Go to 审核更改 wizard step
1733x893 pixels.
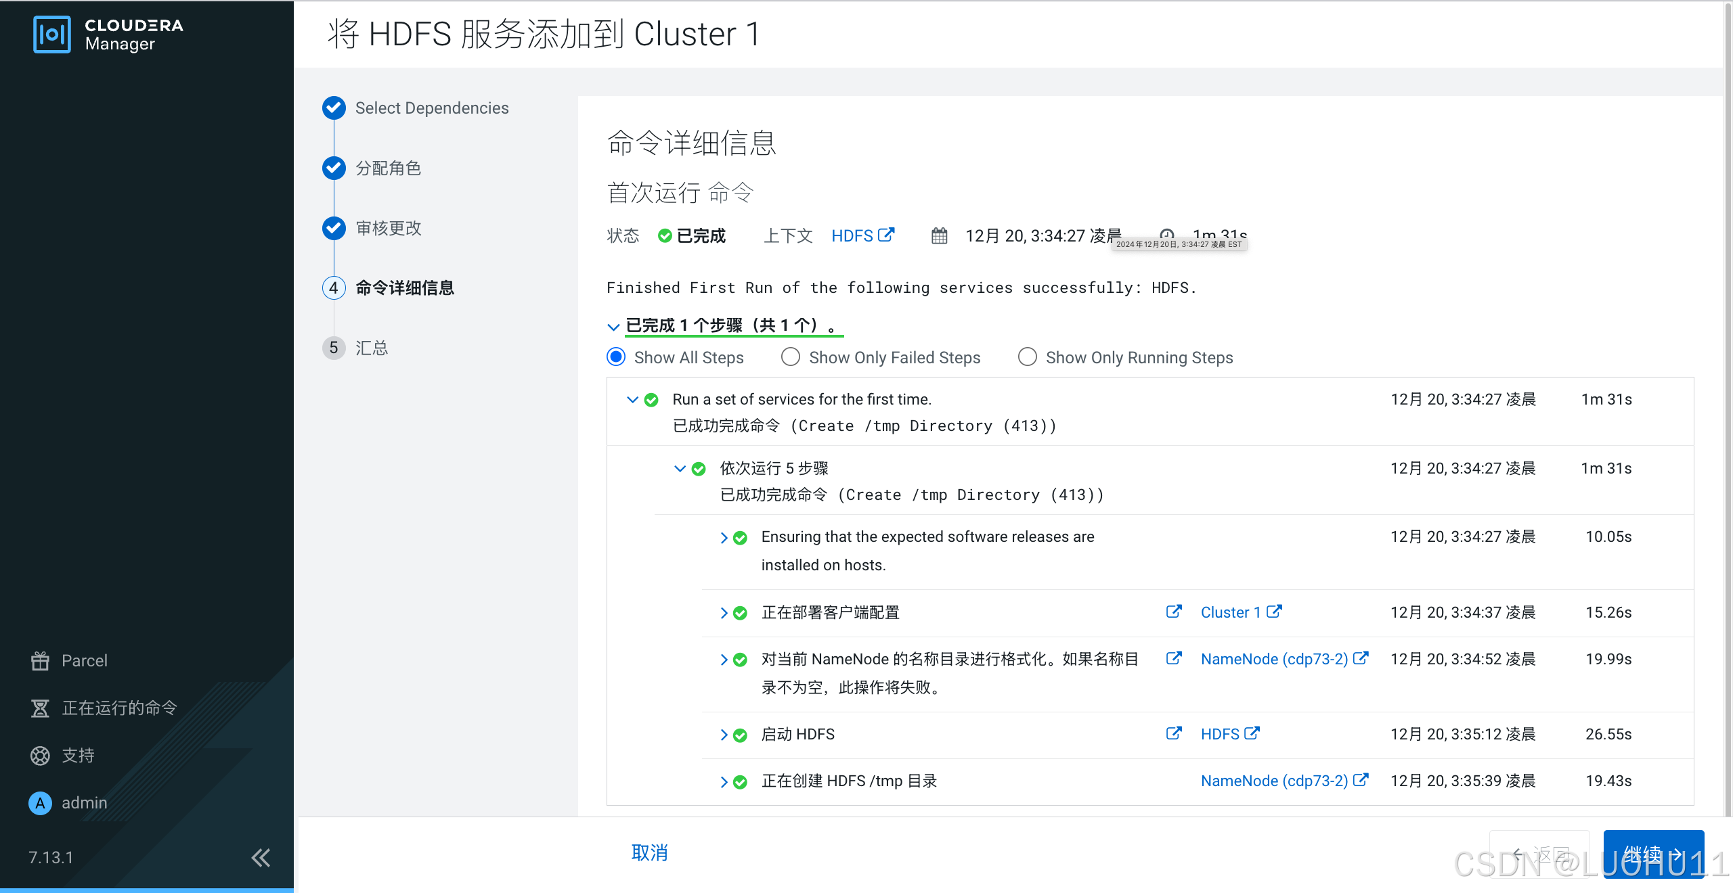[388, 229]
